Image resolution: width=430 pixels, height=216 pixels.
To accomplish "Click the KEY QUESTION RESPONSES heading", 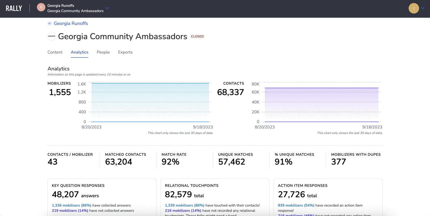I will pos(78,186).
